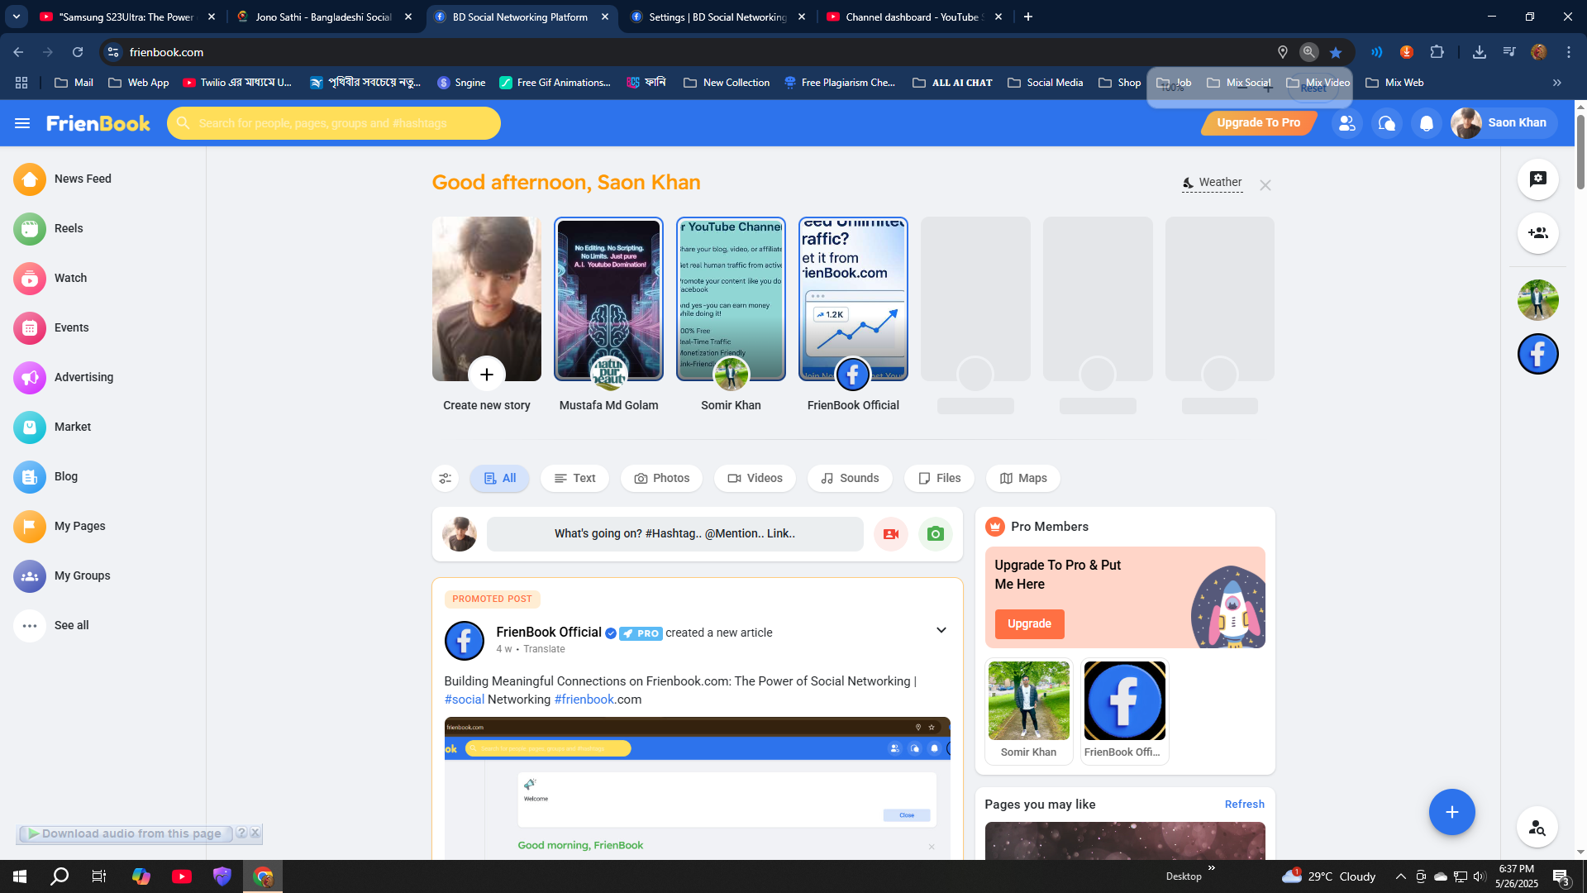Click the FrienBook logo
Image resolution: width=1587 pixels, height=893 pixels.
(x=98, y=123)
